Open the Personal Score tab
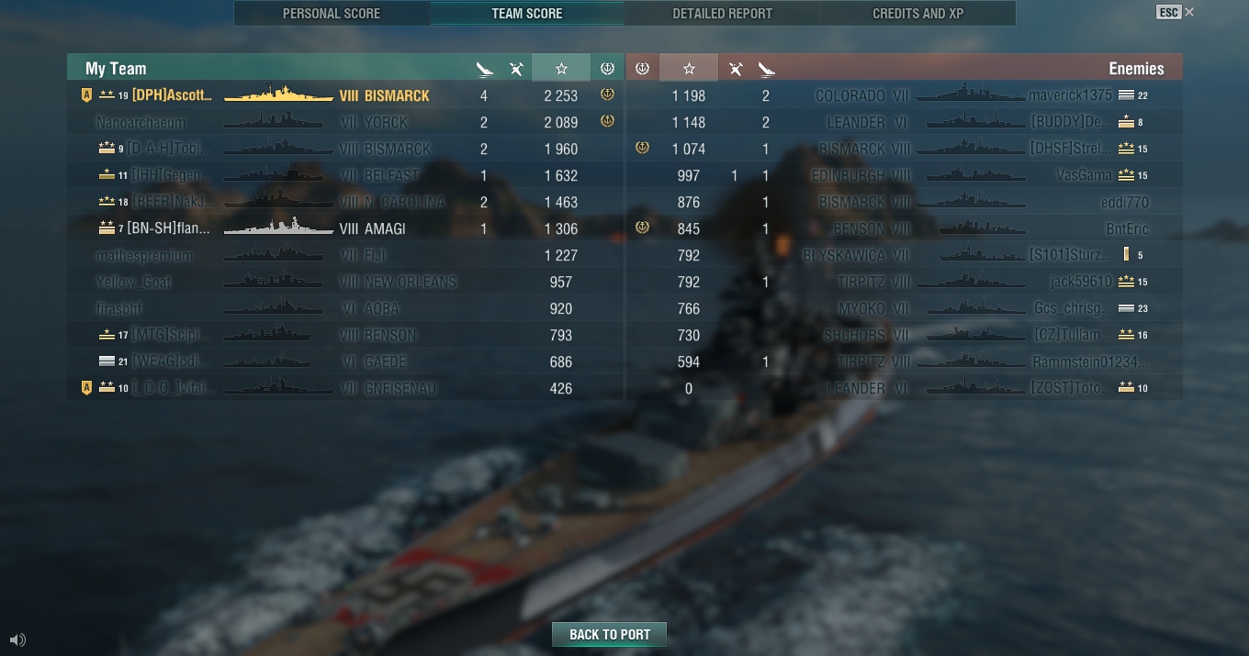1249x656 pixels. pos(332,14)
